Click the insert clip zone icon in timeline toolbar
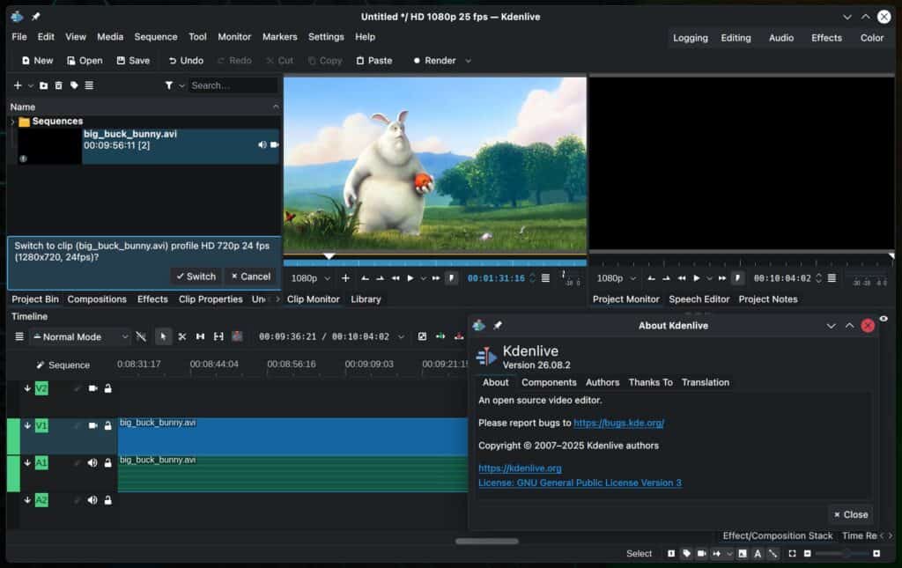The image size is (902, 568). click(440, 336)
